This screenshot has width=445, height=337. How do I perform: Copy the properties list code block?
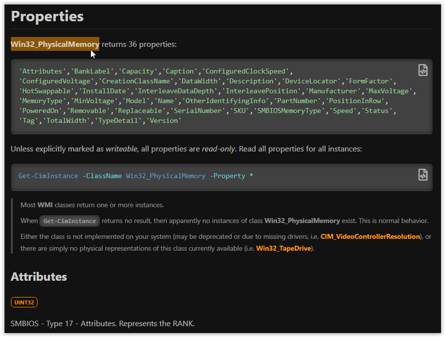point(422,70)
